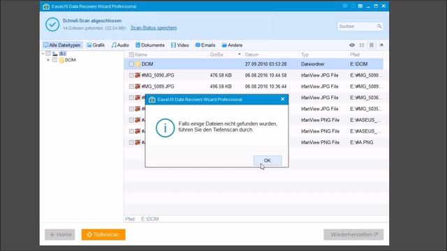Go back with the Home button
The height and width of the screenshot is (251, 447).
tap(60, 234)
